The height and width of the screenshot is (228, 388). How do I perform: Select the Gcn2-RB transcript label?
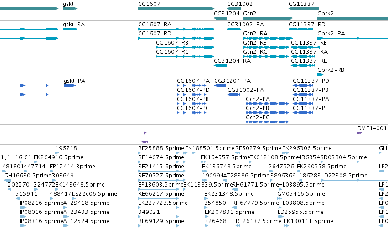pos(255,43)
